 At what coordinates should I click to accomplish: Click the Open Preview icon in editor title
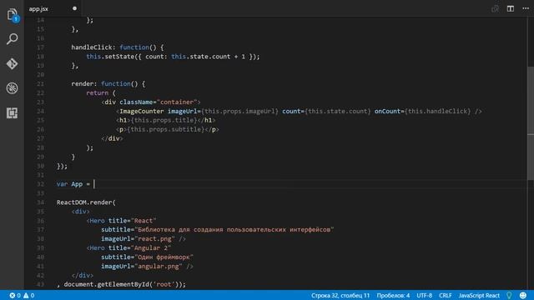(x=495, y=8)
